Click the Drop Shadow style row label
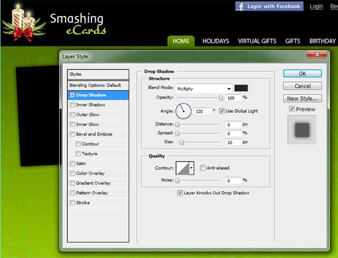Viewport: 338px width, 258px height. [x=91, y=95]
